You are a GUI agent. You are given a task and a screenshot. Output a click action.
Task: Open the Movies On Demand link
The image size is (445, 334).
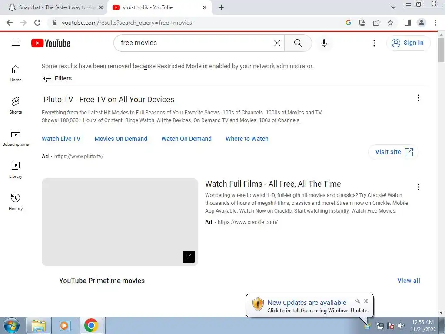click(x=121, y=139)
